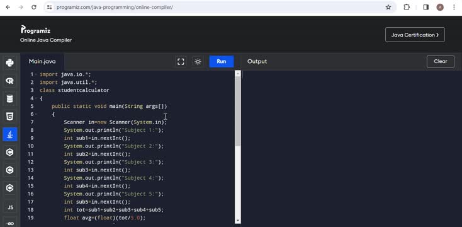Run the Java program
462x227 pixels.
coord(222,61)
